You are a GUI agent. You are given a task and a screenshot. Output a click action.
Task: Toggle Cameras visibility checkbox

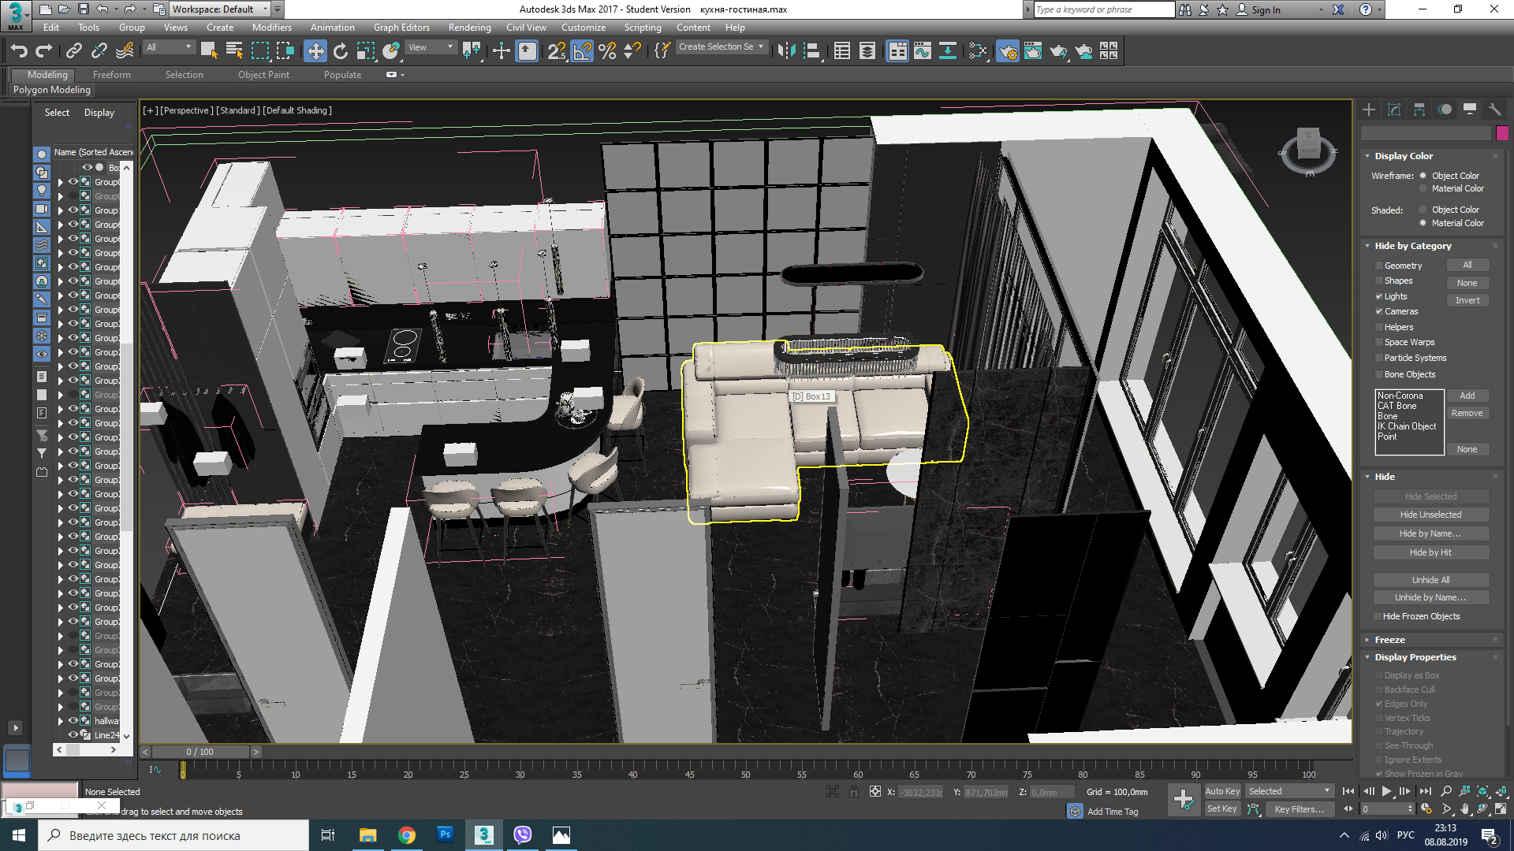pos(1379,312)
